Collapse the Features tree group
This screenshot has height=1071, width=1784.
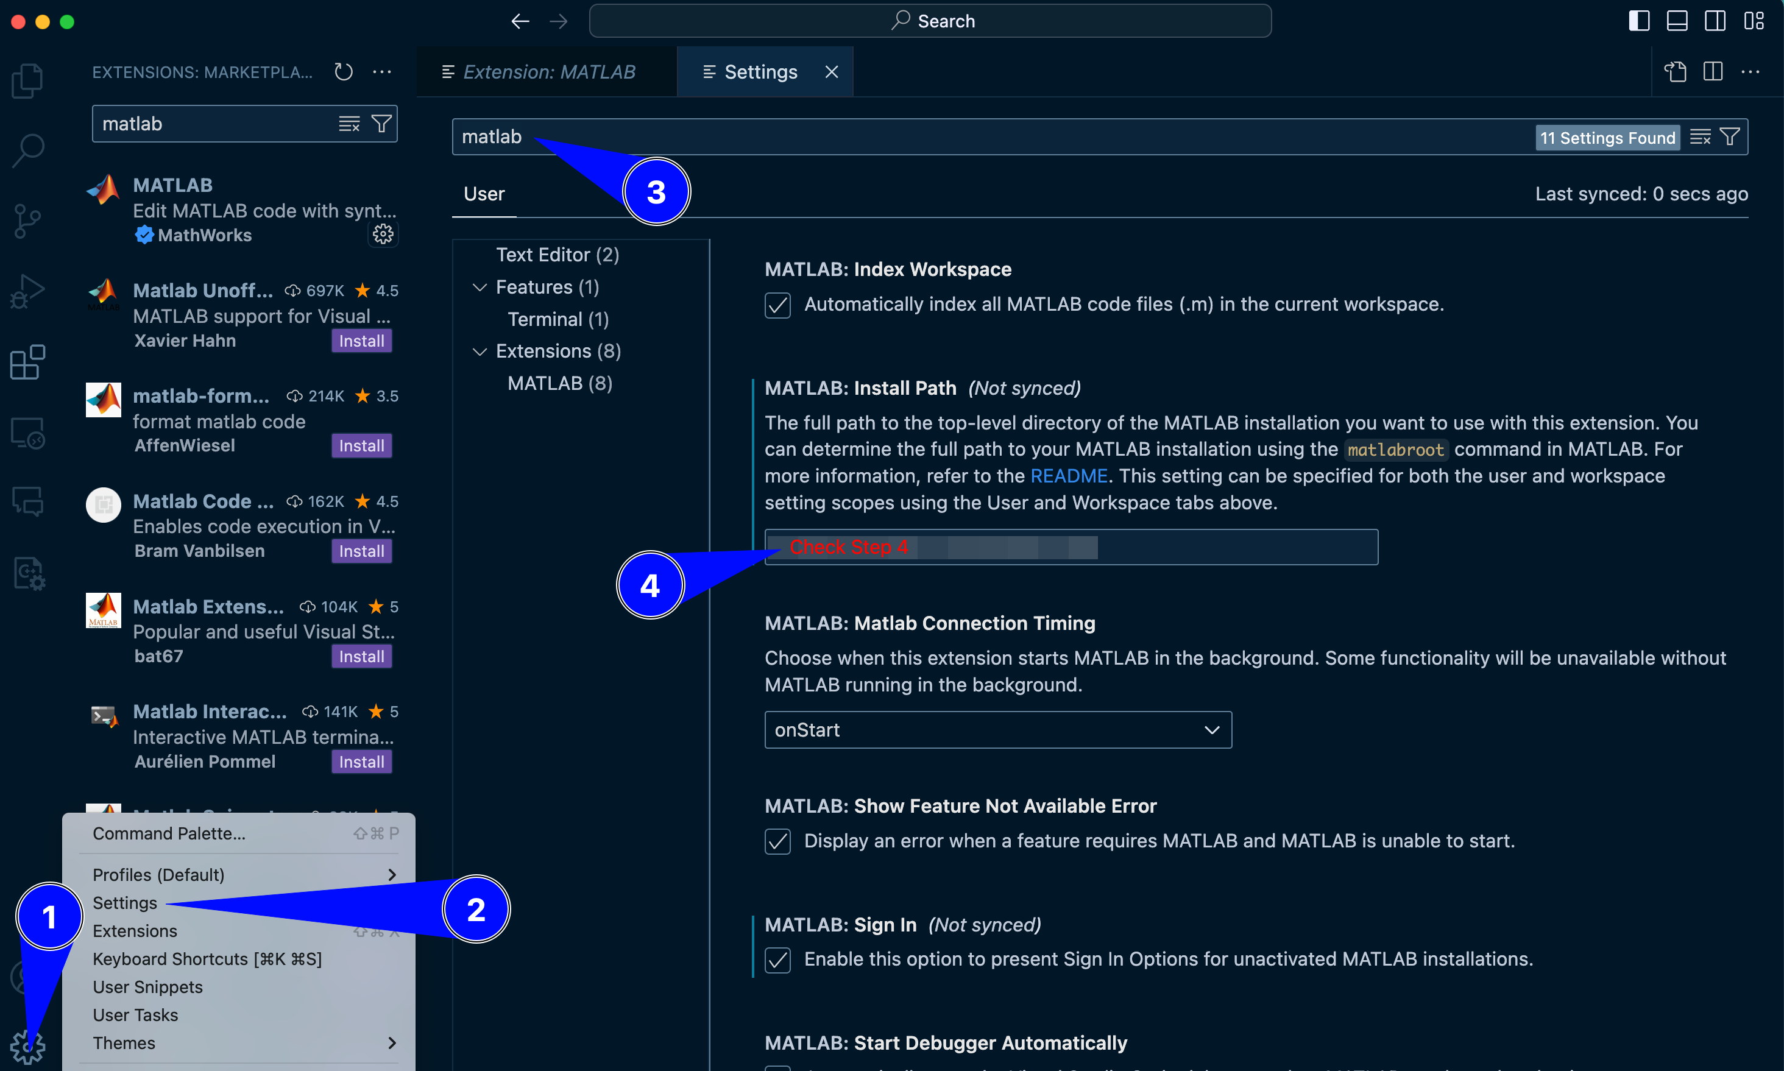(479, 287)
